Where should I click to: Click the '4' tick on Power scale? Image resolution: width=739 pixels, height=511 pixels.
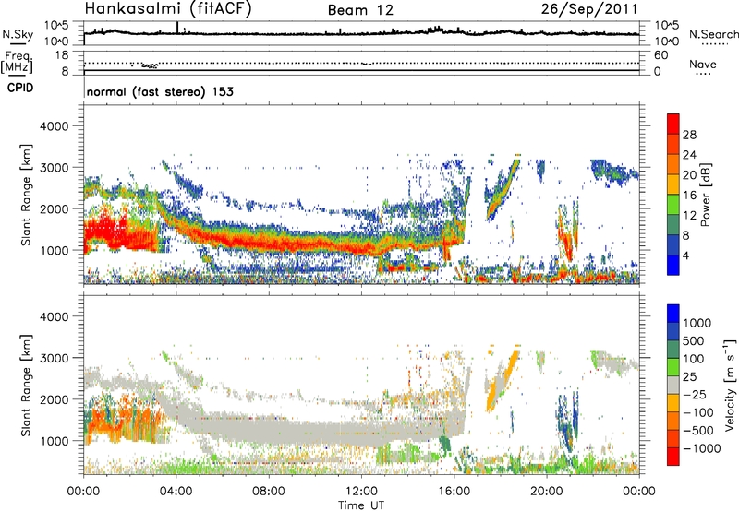tap(685, 255)
